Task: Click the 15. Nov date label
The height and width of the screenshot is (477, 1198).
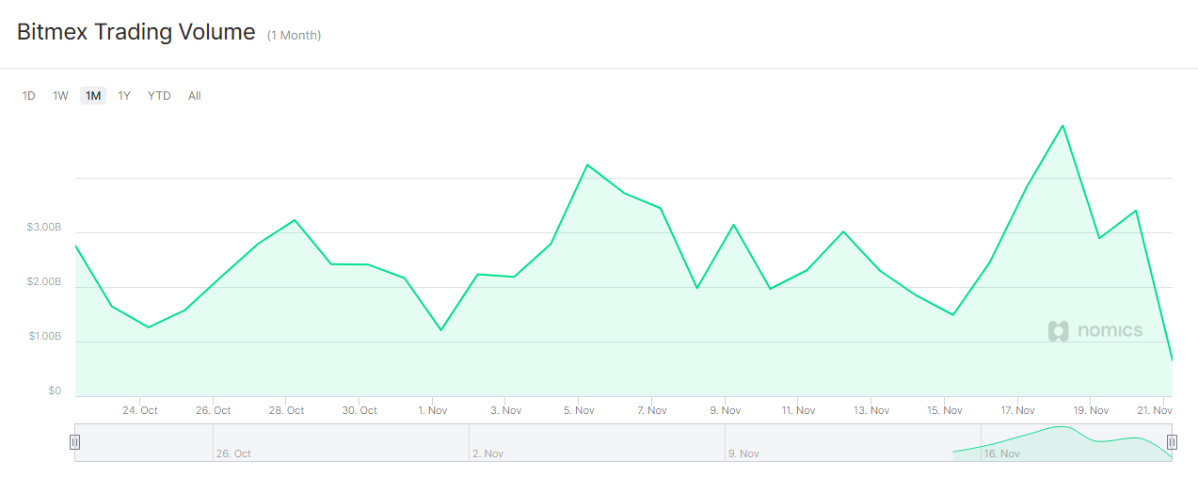Action: coord(944,410)
